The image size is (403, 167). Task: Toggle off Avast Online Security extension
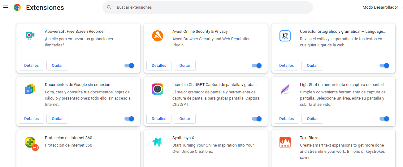pos(257,66)
